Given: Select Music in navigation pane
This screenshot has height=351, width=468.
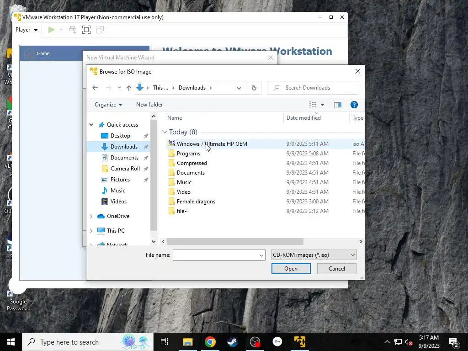Looking at the screenshot, I should pos(117,191).
